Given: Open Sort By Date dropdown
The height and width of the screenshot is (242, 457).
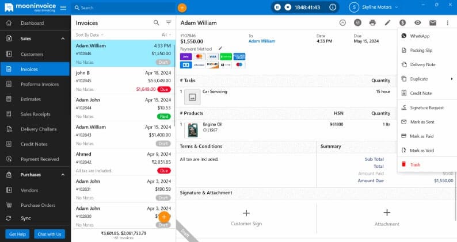Looking at the screenshot, I should pyautogui.click(x=89, y=35).
